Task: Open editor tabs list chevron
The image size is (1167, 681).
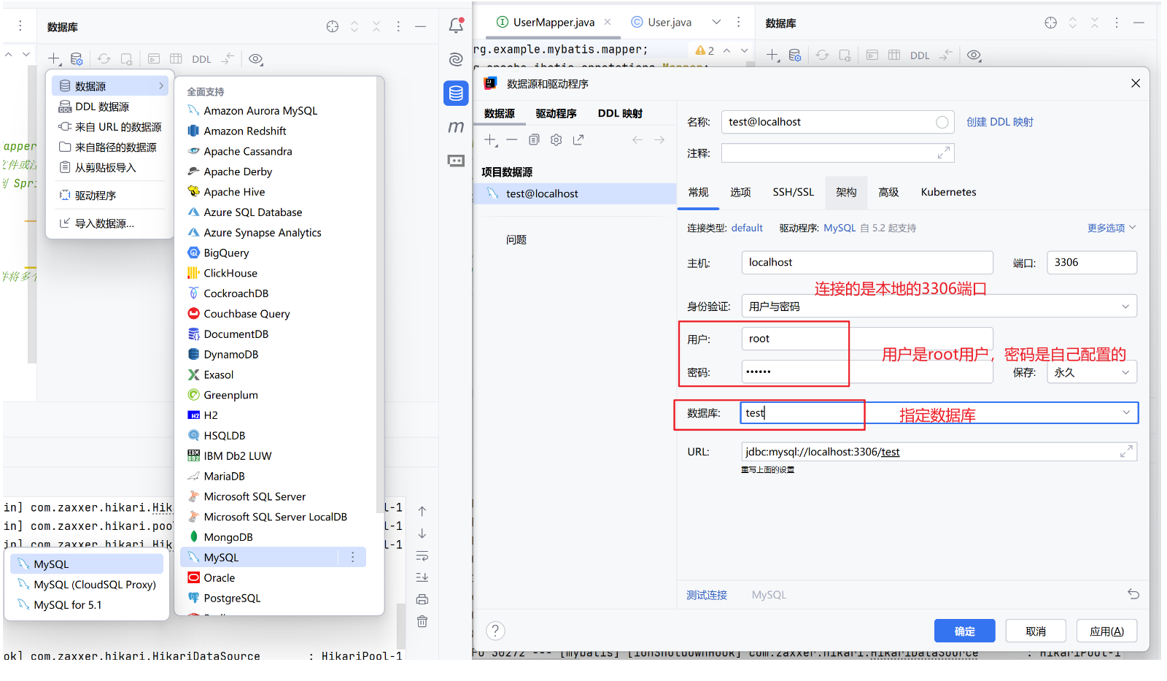Action: coord(716,22)
